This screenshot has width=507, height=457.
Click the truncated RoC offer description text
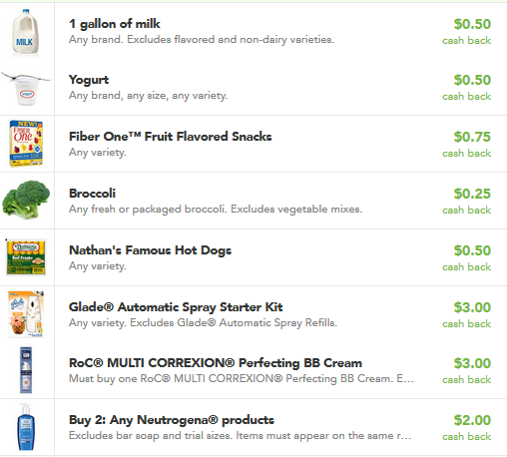click(x=242, y=378)
